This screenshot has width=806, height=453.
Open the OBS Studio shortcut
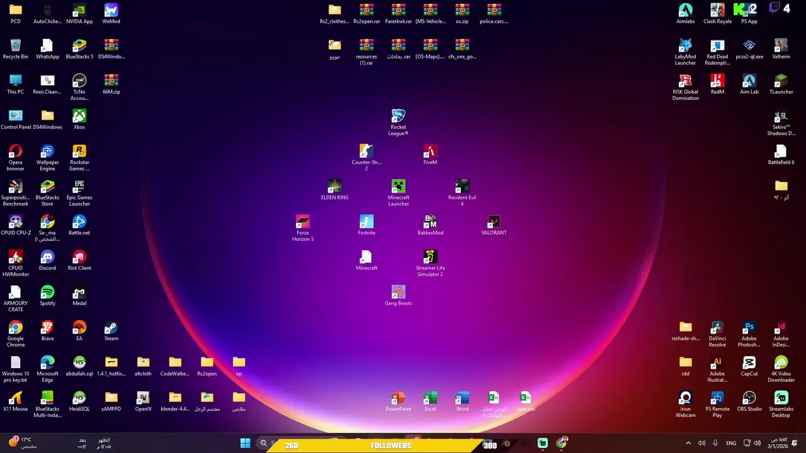749,401
